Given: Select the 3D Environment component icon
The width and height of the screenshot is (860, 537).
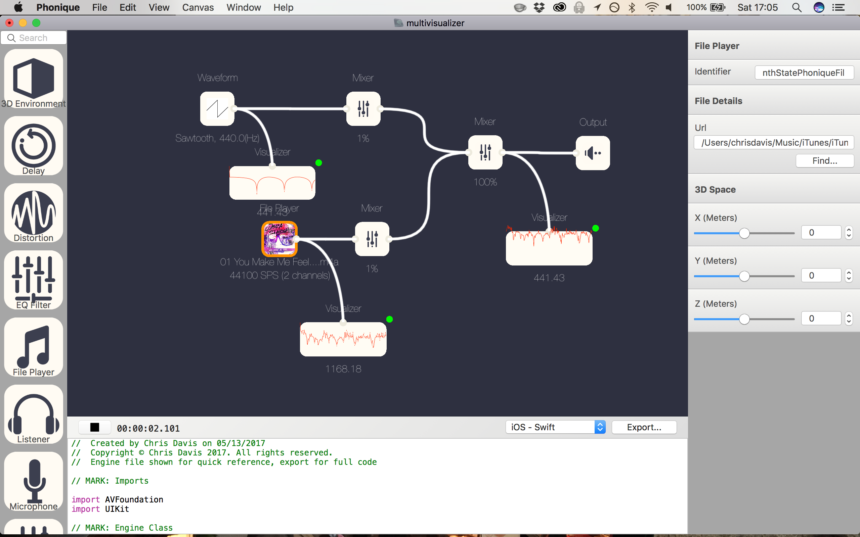Looking at the screenshot, I should coord(33,78).
